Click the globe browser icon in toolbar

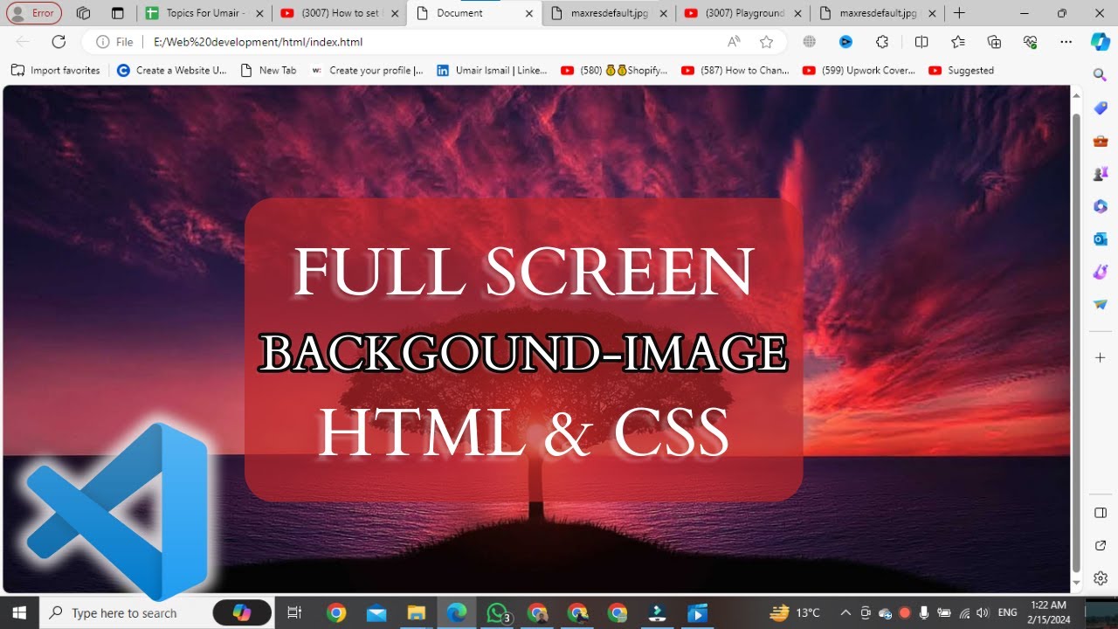[x=810, y=42]
